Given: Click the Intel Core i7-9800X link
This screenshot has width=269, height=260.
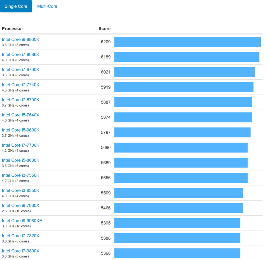Looking at the screenshot, I should point(21,251).
